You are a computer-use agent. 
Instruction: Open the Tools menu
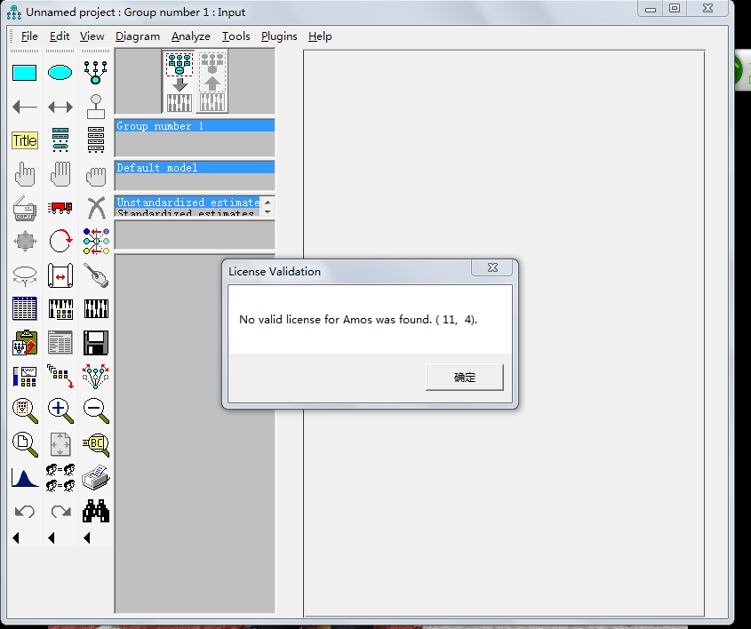click(236, 36)
